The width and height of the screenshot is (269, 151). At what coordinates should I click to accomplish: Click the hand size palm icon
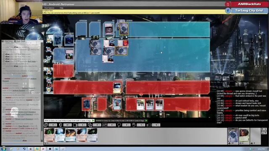pos(134,125)
